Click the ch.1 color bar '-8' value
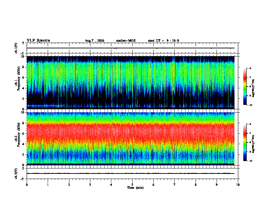Image resolution: width=268 pixels, height=207 pixels. (250, 87)
